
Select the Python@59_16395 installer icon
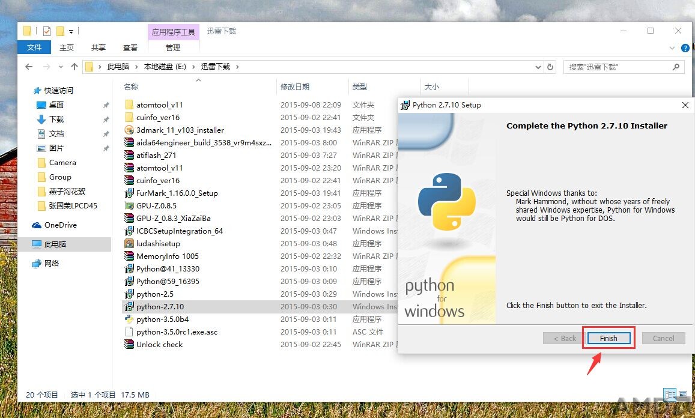129,282
